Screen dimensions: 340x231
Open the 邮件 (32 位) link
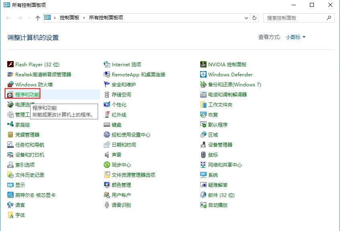click(x=221, y=195)
